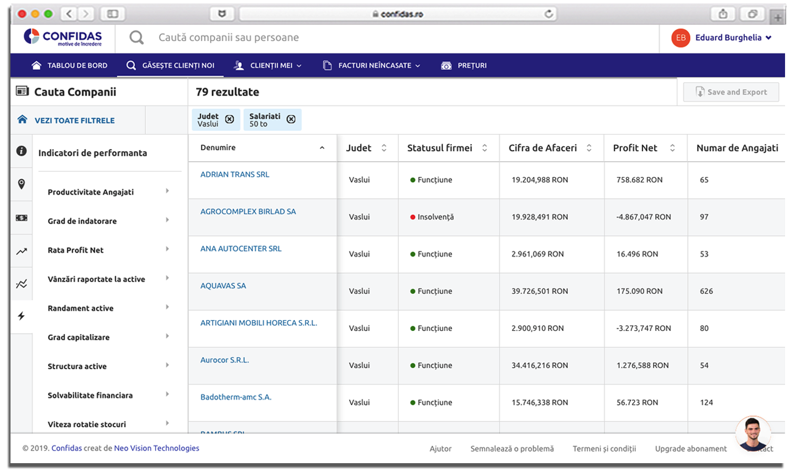Viewport: 795px width, 472px height.
Task: Open Termeni și condiții
Action: click(x=604, y=449)
